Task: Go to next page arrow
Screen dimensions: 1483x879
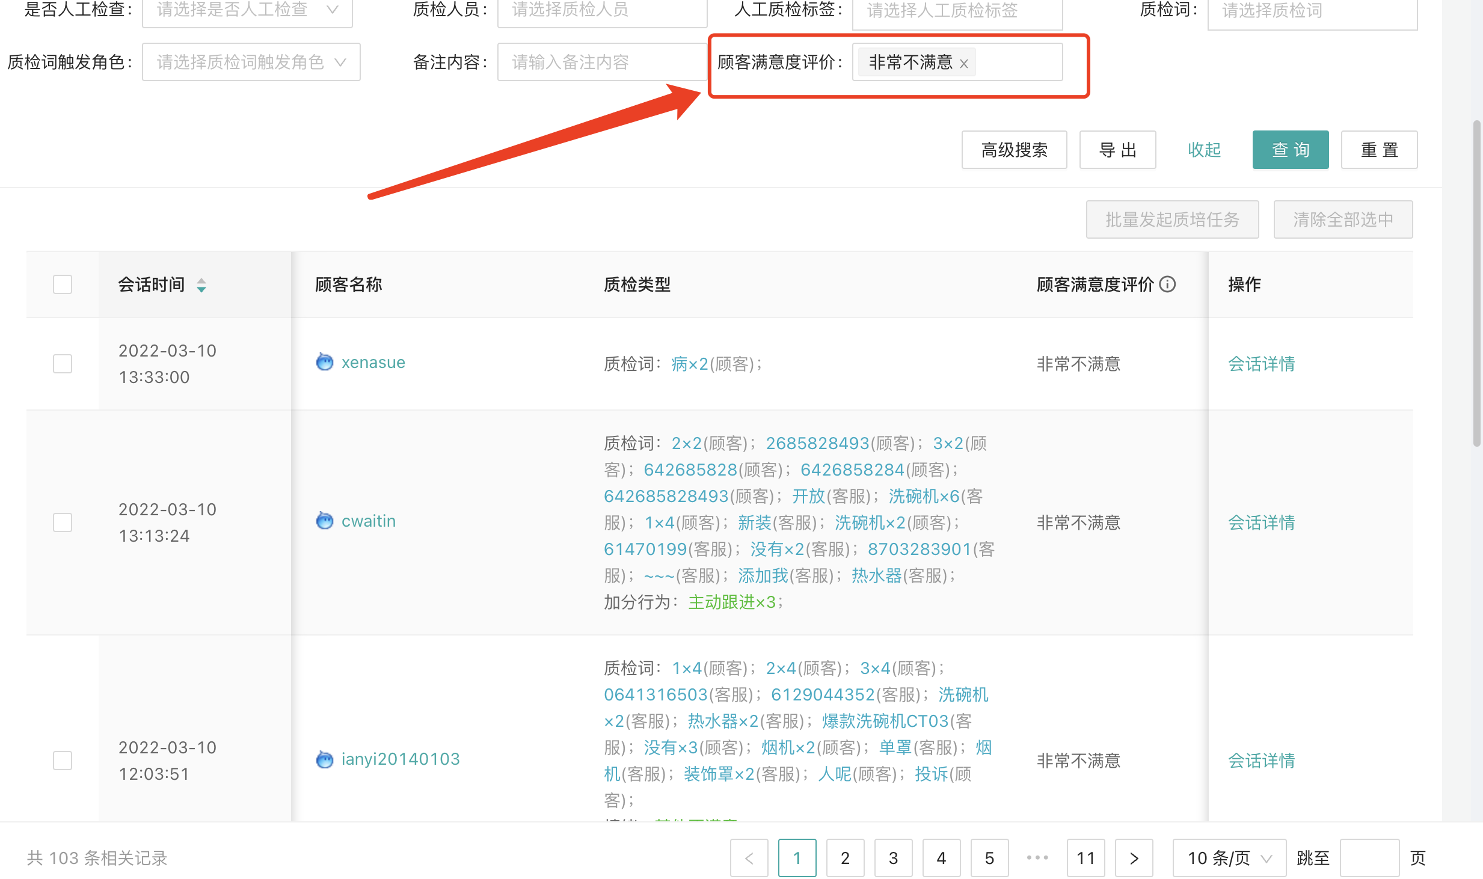Action: tap(1134, 858)
